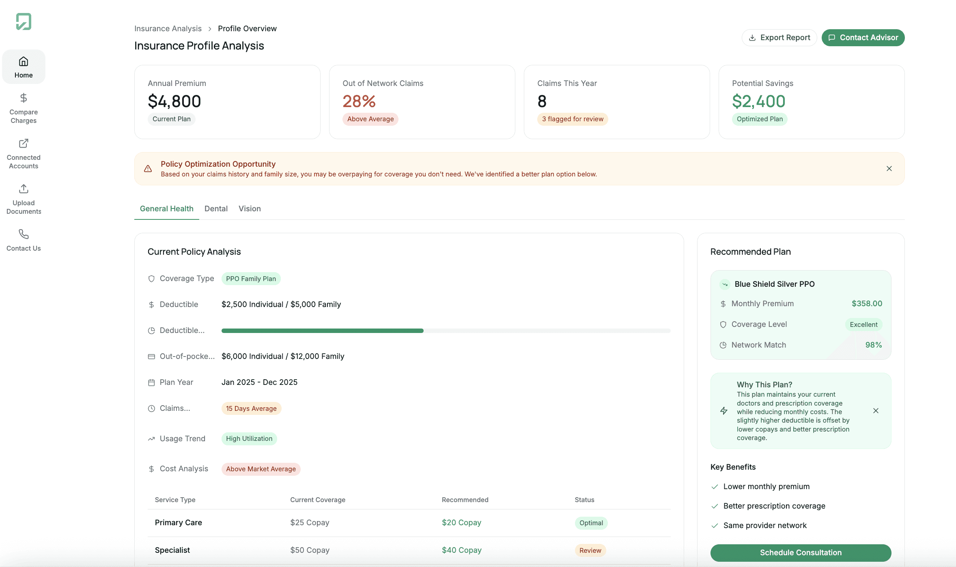Image resolution: width=956 pixels, height=567 pixels.
Task: Click the Specialist row label
Action: pyautogui.click(x=172, y=550)
